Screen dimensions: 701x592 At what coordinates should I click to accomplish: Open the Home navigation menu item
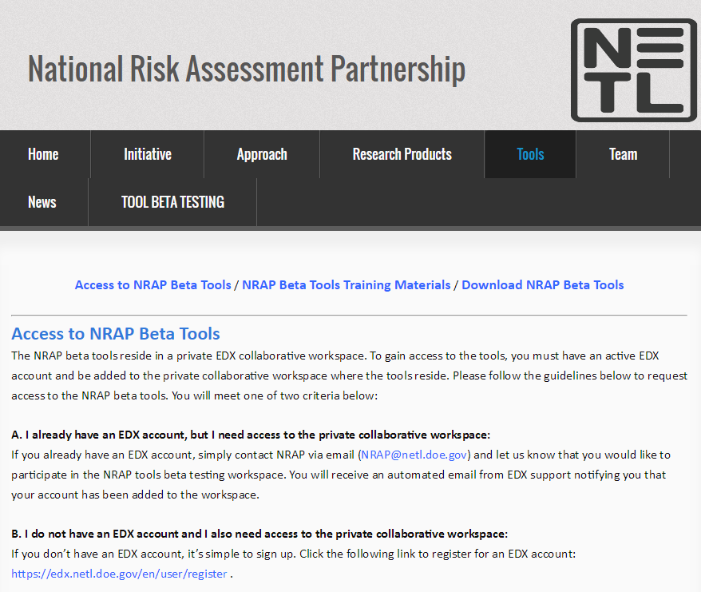click(42, 154)
